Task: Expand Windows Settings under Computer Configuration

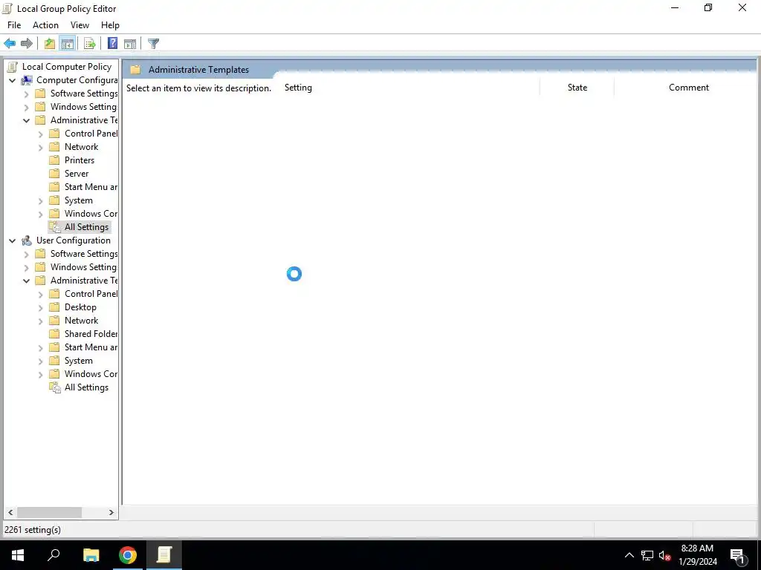Action: [x=27, y=107]
